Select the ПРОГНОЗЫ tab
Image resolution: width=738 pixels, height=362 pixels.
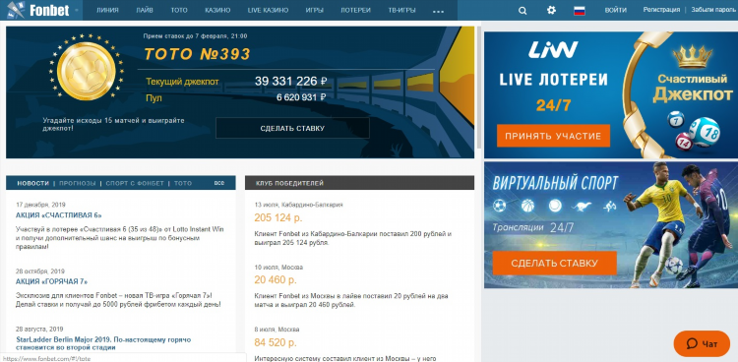77,183
